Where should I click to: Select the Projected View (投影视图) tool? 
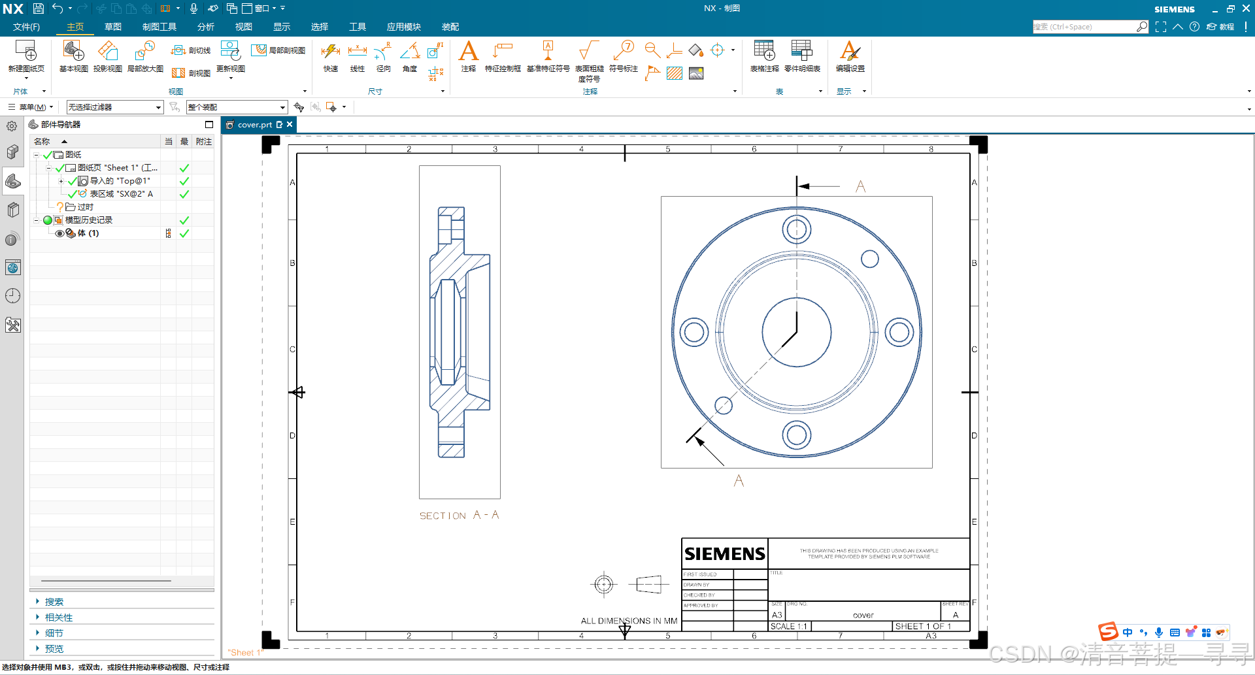click(x=108, y=56)
